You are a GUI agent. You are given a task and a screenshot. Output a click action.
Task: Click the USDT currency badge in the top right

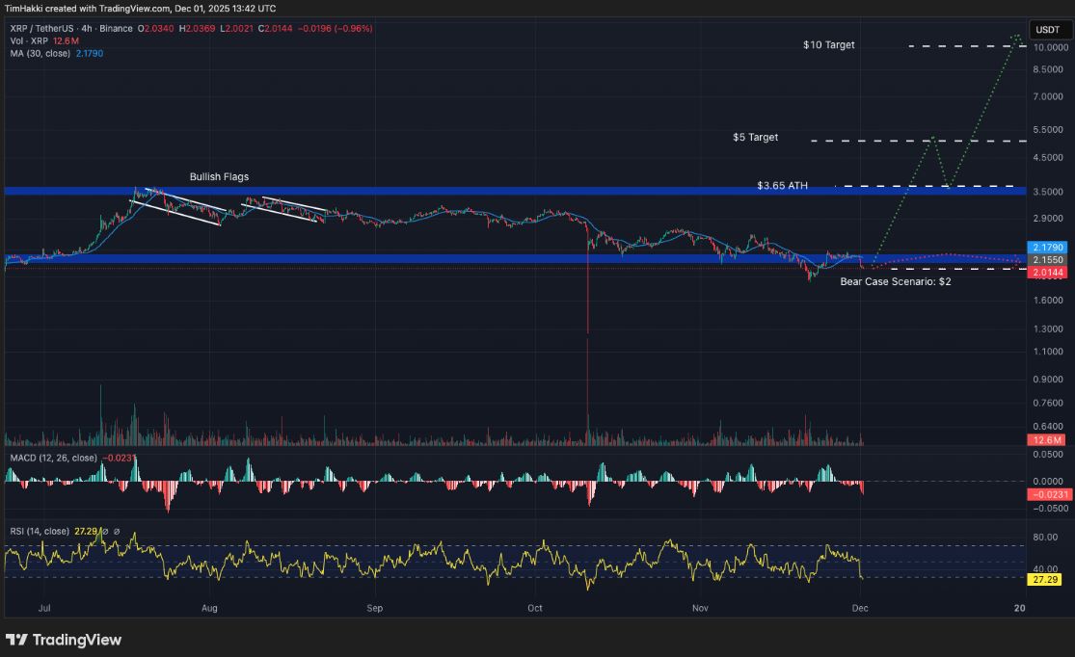click(x=1047, y=30)
